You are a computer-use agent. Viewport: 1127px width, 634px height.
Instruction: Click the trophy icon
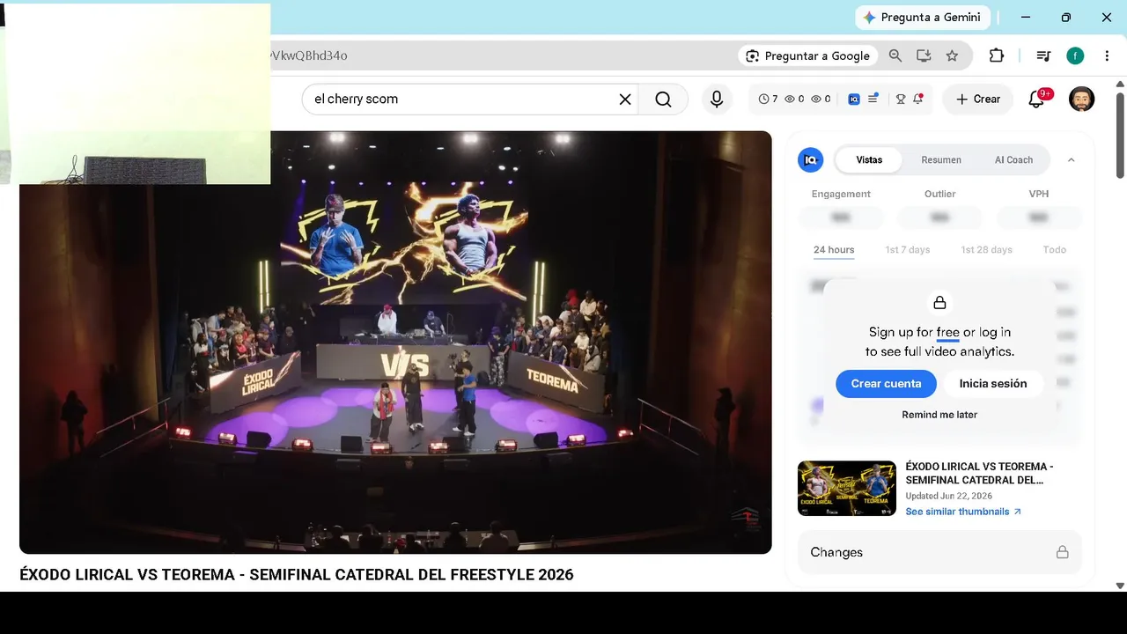click(x=901, y=100)
